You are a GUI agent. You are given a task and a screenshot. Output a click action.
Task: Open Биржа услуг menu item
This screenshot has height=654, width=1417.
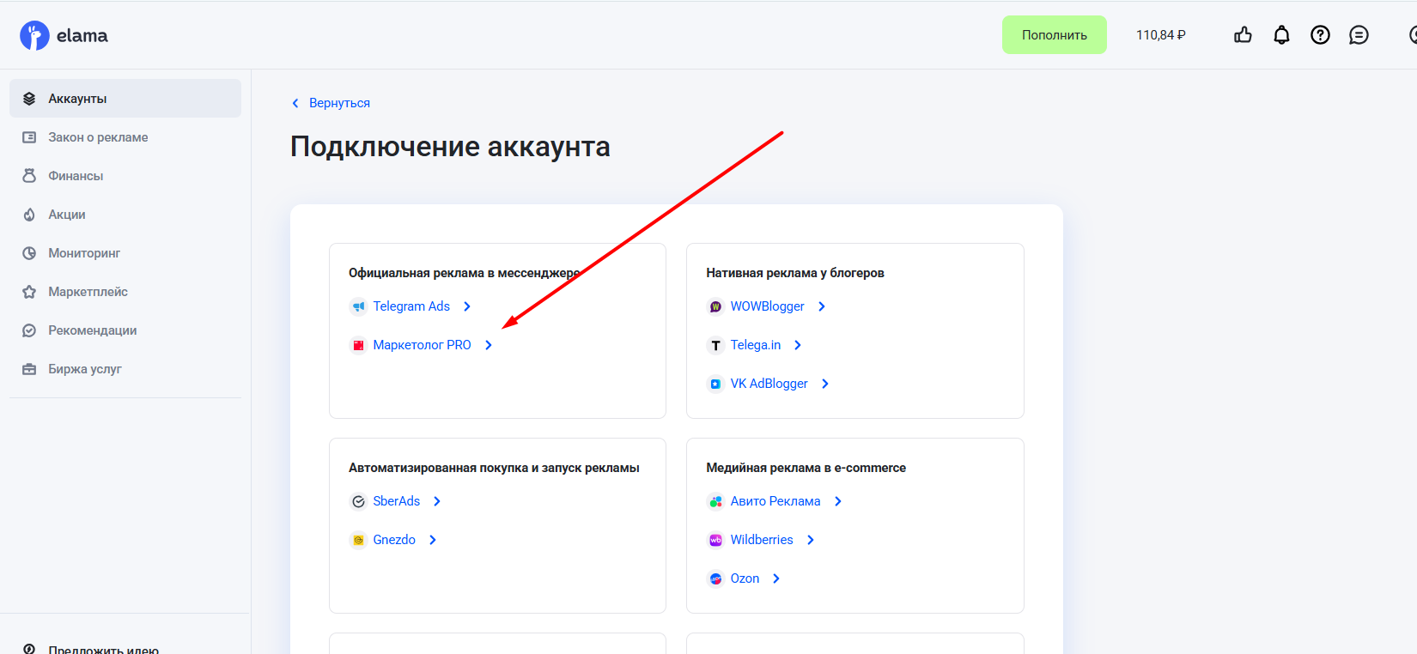coord(125,369)
